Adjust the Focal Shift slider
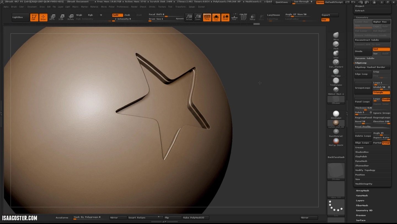 pyautogui.click(x=166, y=15)
